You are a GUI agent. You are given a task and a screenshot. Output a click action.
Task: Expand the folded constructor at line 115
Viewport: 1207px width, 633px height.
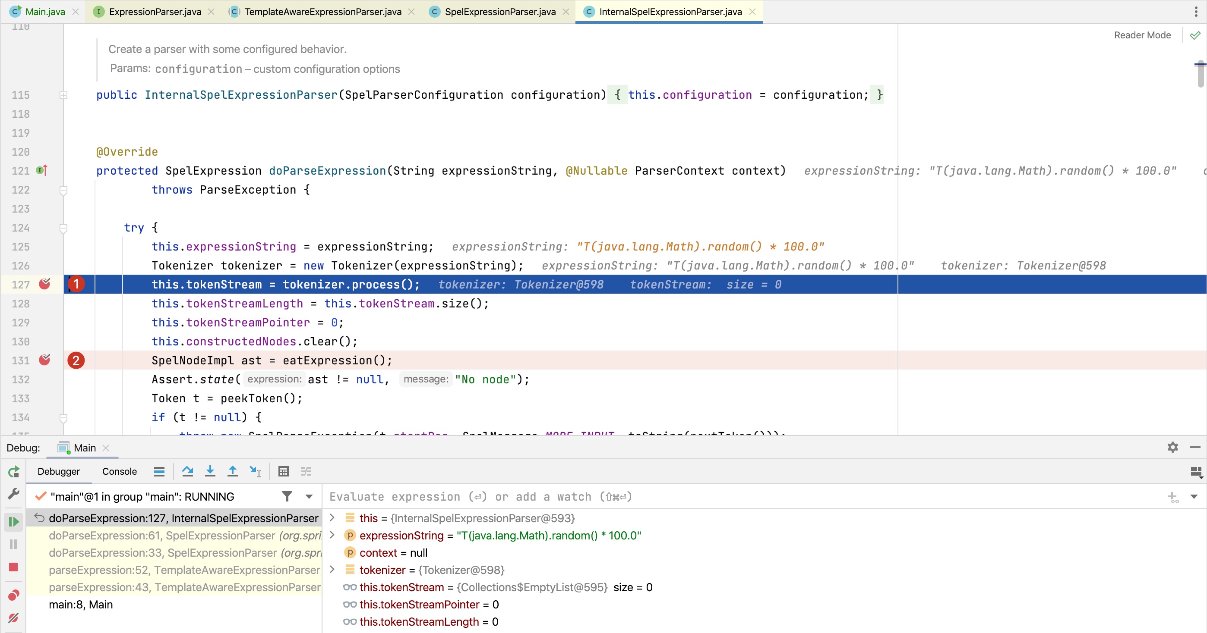(x=63, y=95)
